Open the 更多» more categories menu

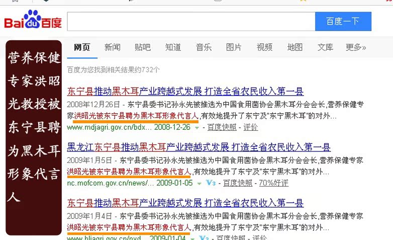coord(355,47)
